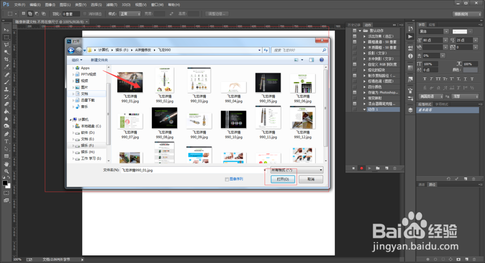Select the Clone Stamp tool
Viewport: 485px width, 263px height.
6,89
